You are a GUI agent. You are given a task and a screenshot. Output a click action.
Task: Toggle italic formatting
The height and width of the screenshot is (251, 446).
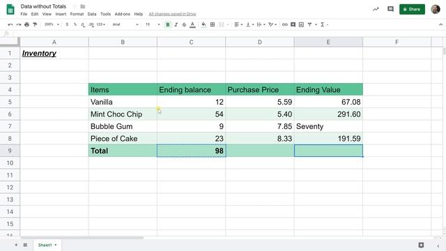176,24
